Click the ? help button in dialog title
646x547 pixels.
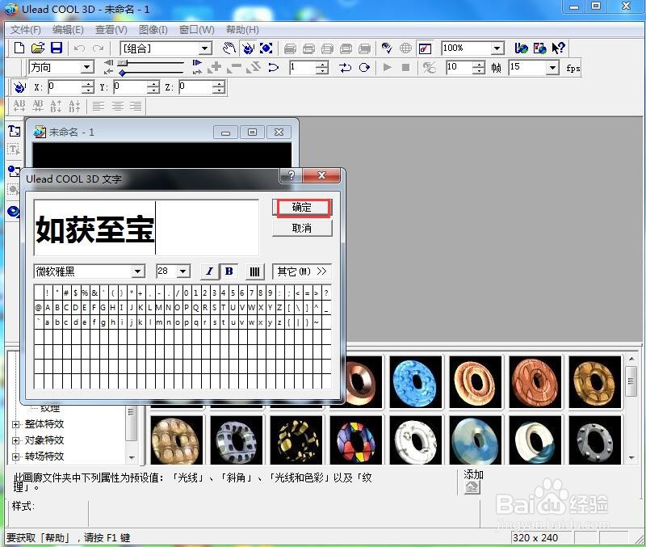coord(292,175)
